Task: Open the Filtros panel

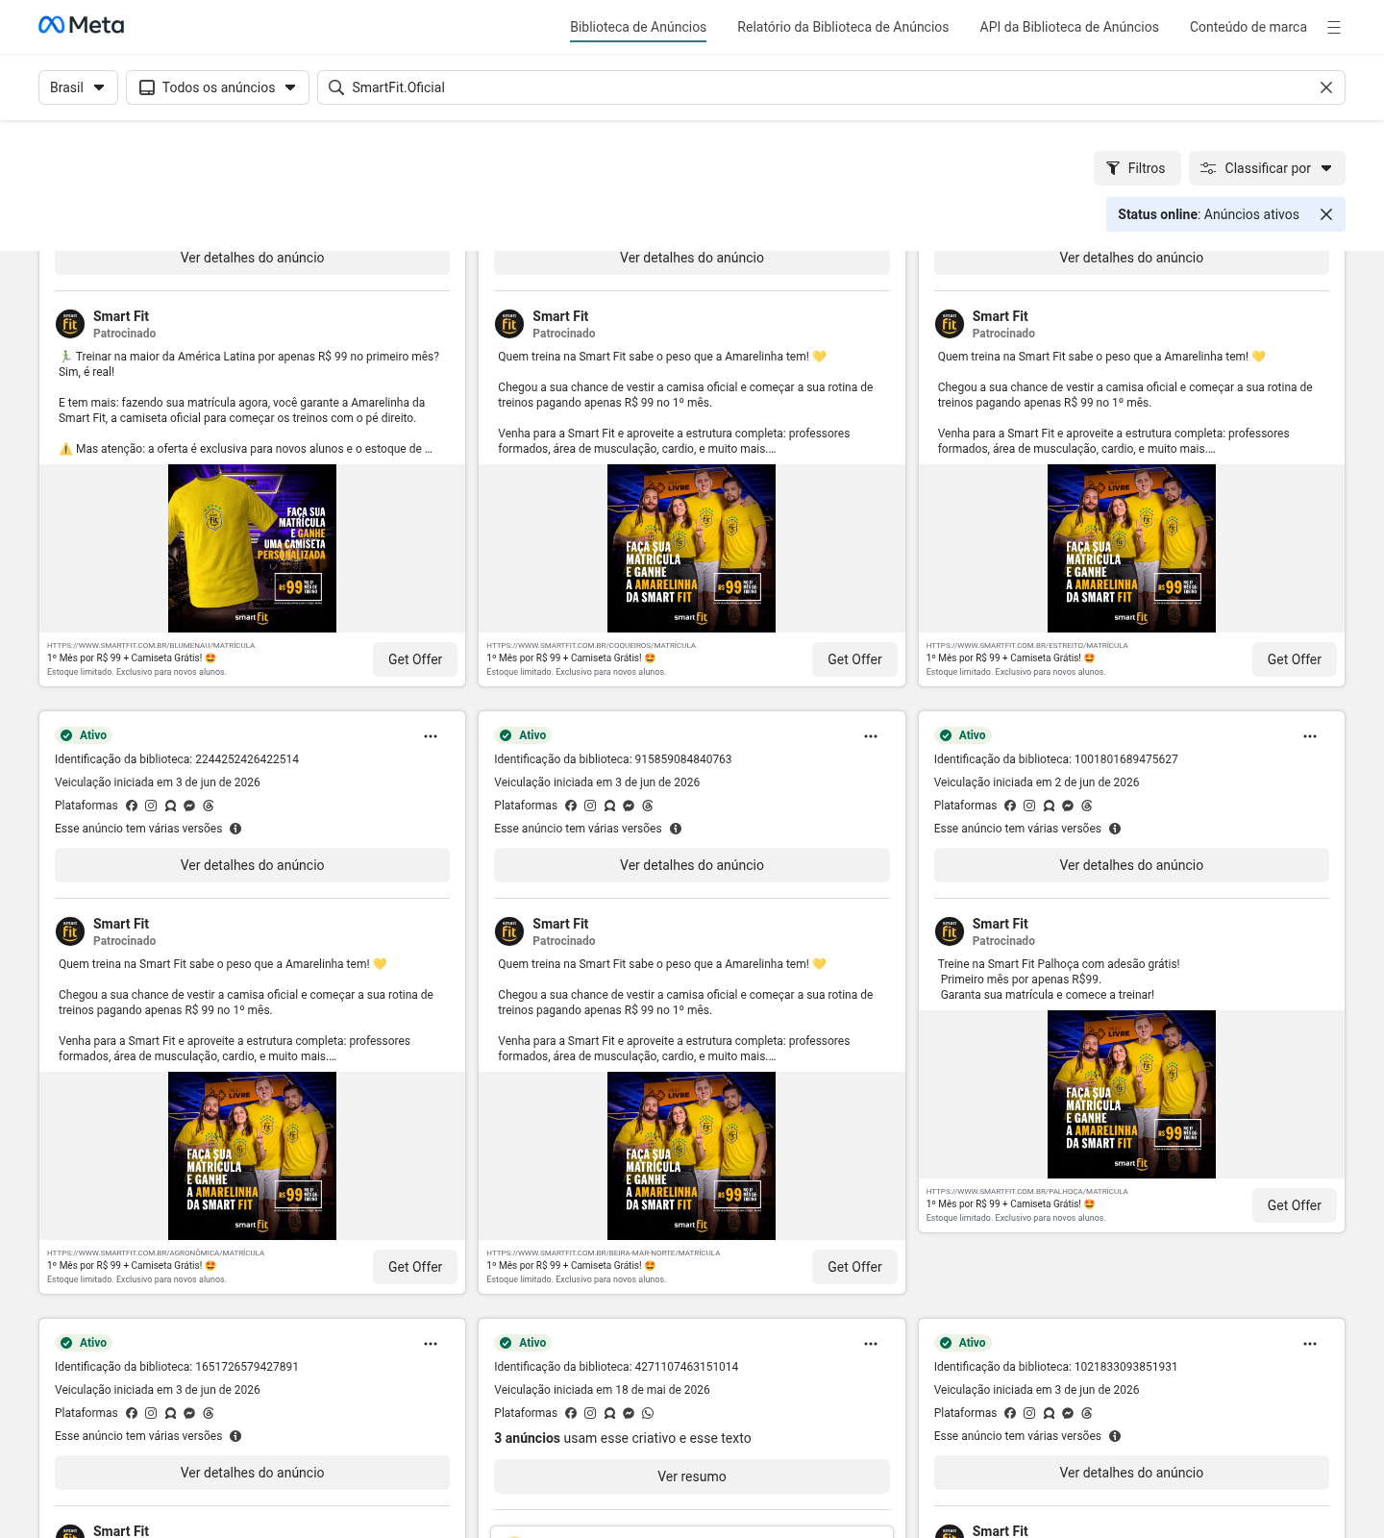Action: coord(1137,168)
